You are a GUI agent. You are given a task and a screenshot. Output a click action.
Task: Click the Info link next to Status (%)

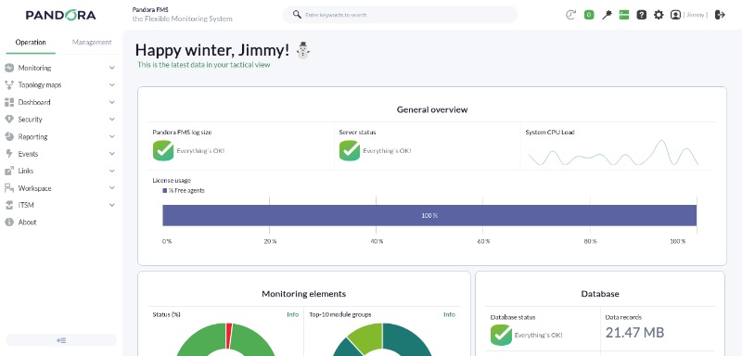coord(293,314)
